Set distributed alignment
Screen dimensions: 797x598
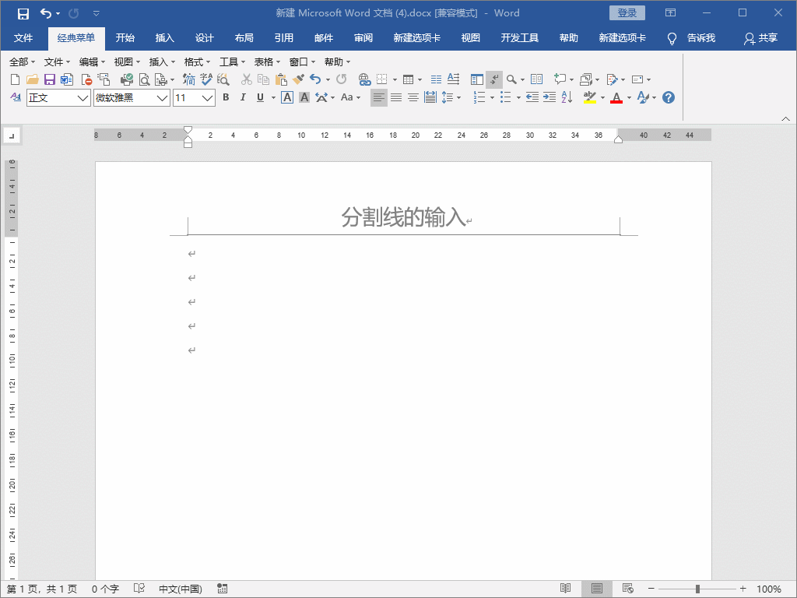click(430, 97)
